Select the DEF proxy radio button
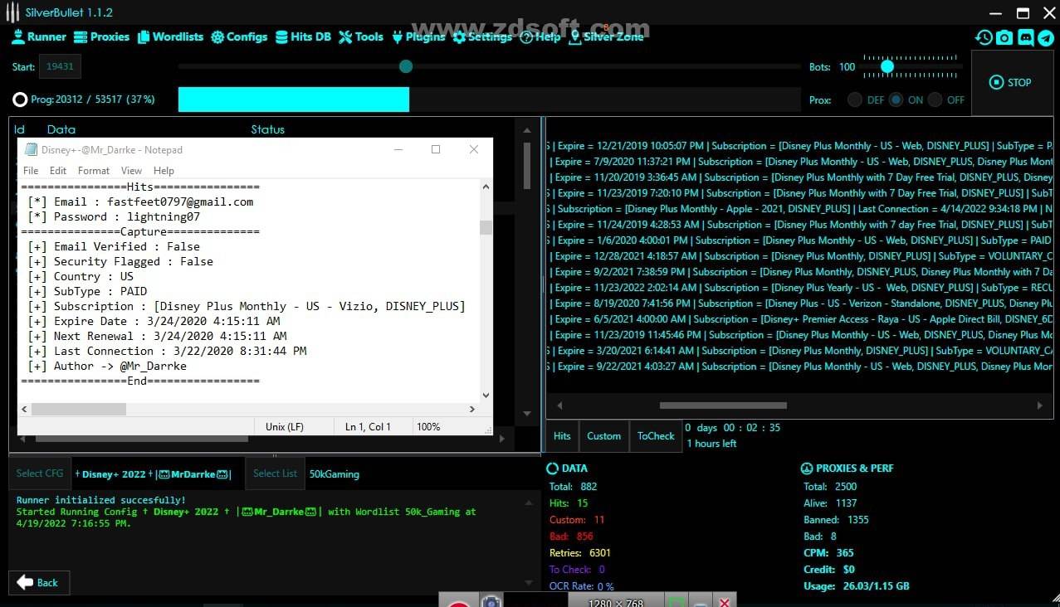1060x607 pixels. 855,100
